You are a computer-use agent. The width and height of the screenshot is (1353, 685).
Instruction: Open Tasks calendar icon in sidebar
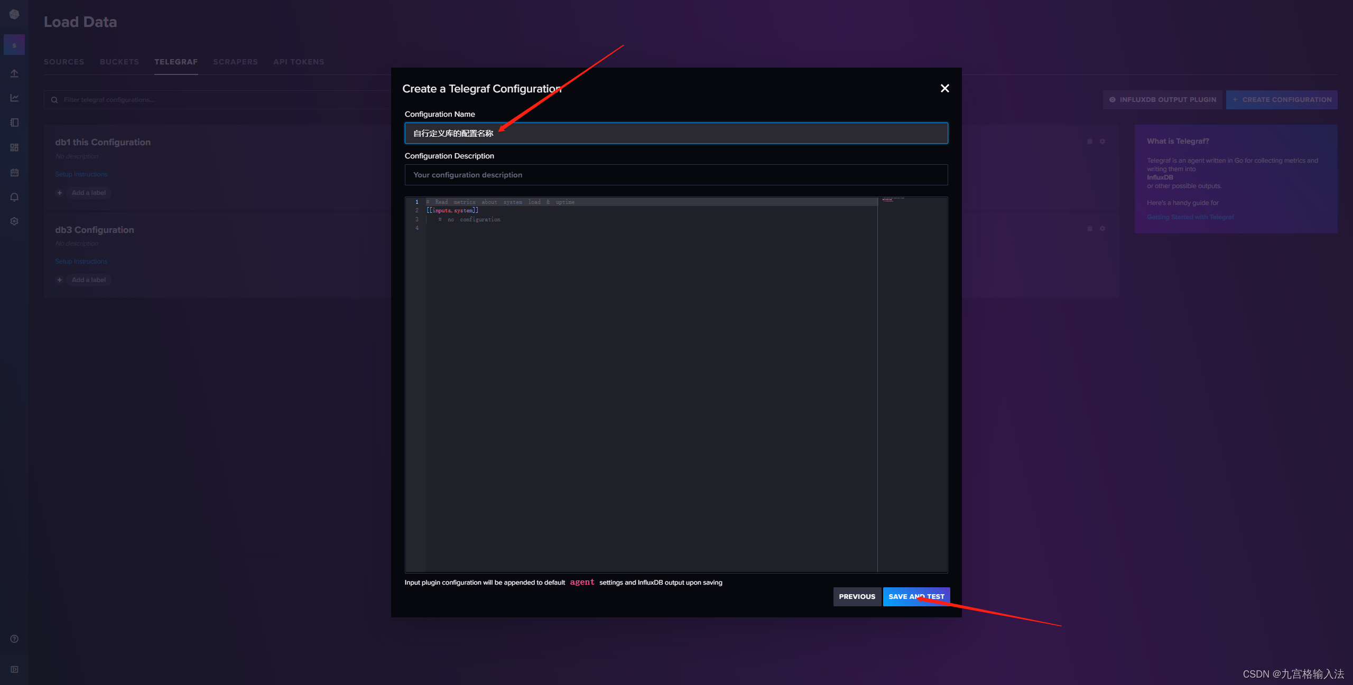click(x=14, y=172)
